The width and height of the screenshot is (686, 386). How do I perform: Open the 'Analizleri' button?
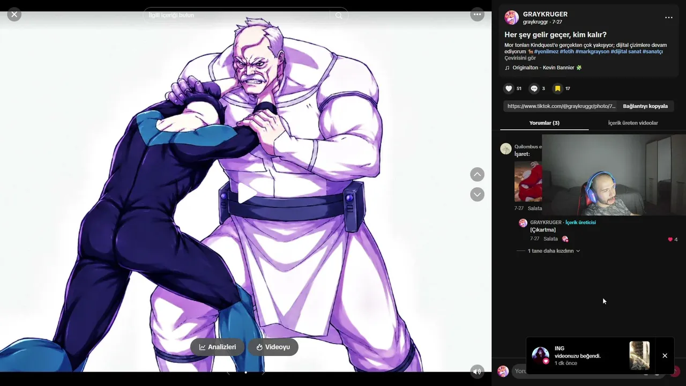point(218,347)
